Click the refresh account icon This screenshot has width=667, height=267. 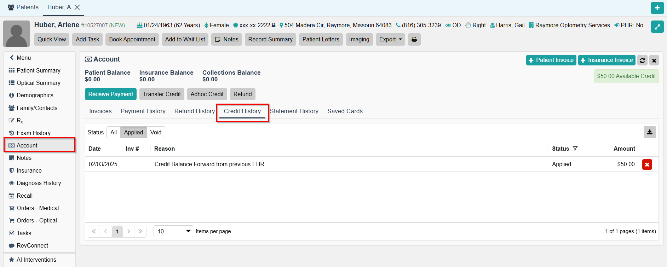click(x=642, y=60)
